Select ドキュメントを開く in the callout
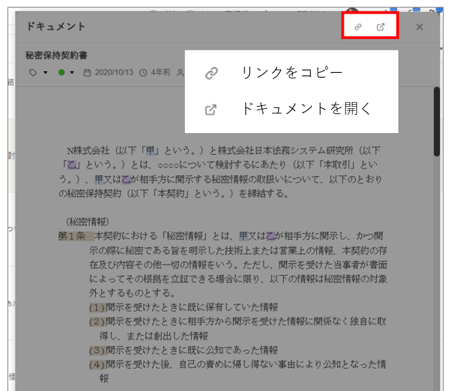The image size is (449, 391). click(306, 109)
